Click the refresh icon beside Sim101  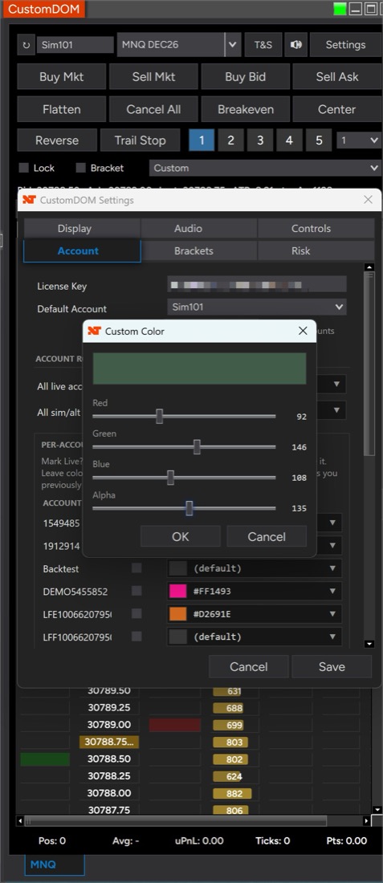tap(26, 45)
